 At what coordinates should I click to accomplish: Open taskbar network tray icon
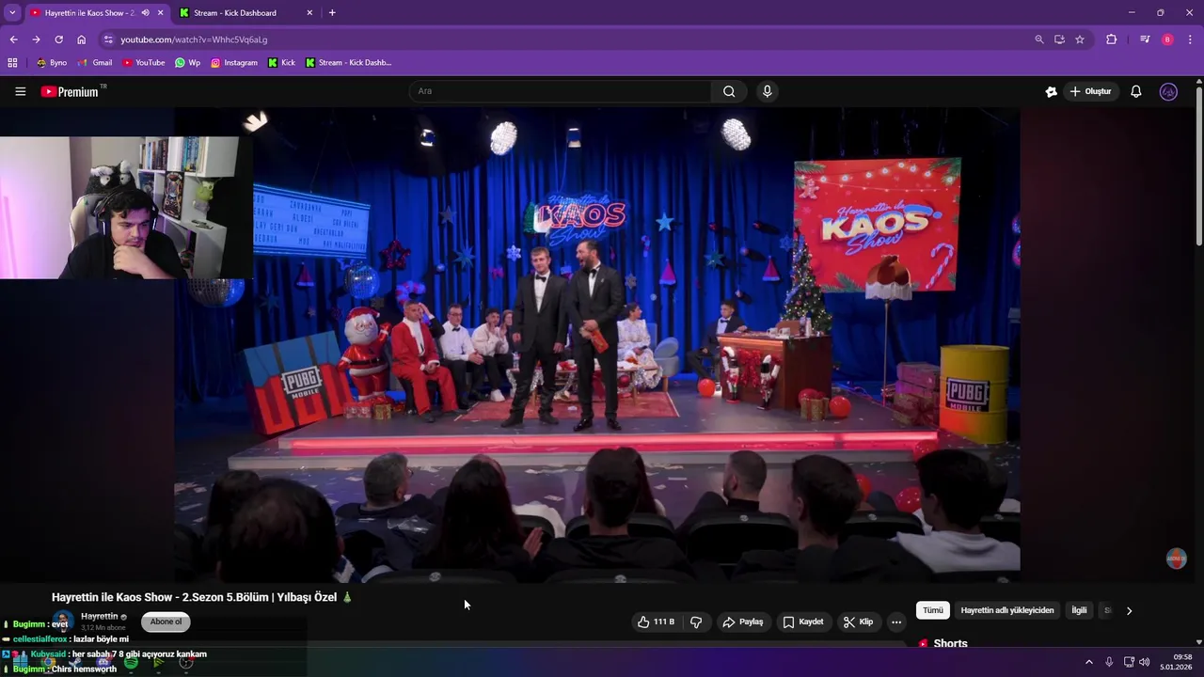click(1129, 662)
